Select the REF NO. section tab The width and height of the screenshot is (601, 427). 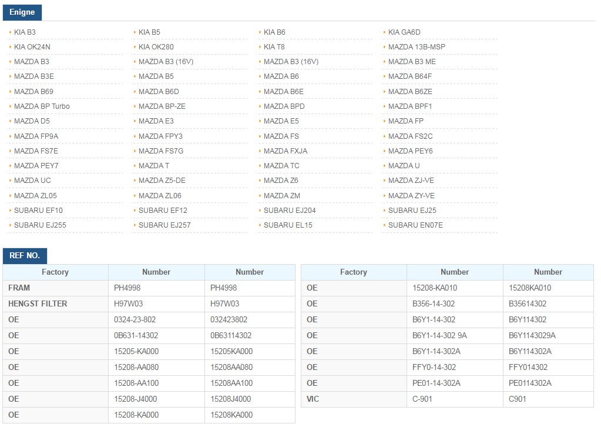pos(25,255)
